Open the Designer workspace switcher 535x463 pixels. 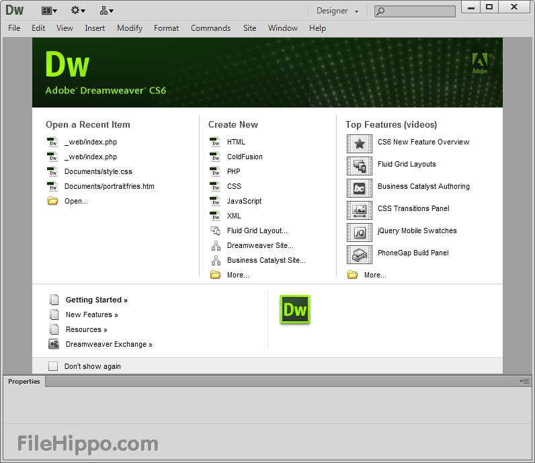pyautogui.click(x=337, y=11)
